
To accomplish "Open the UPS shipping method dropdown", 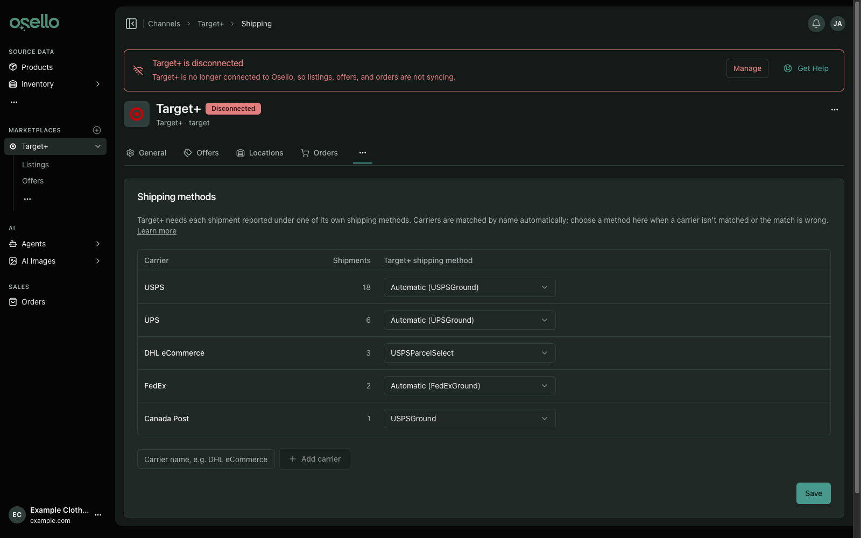I will point(469,320).
